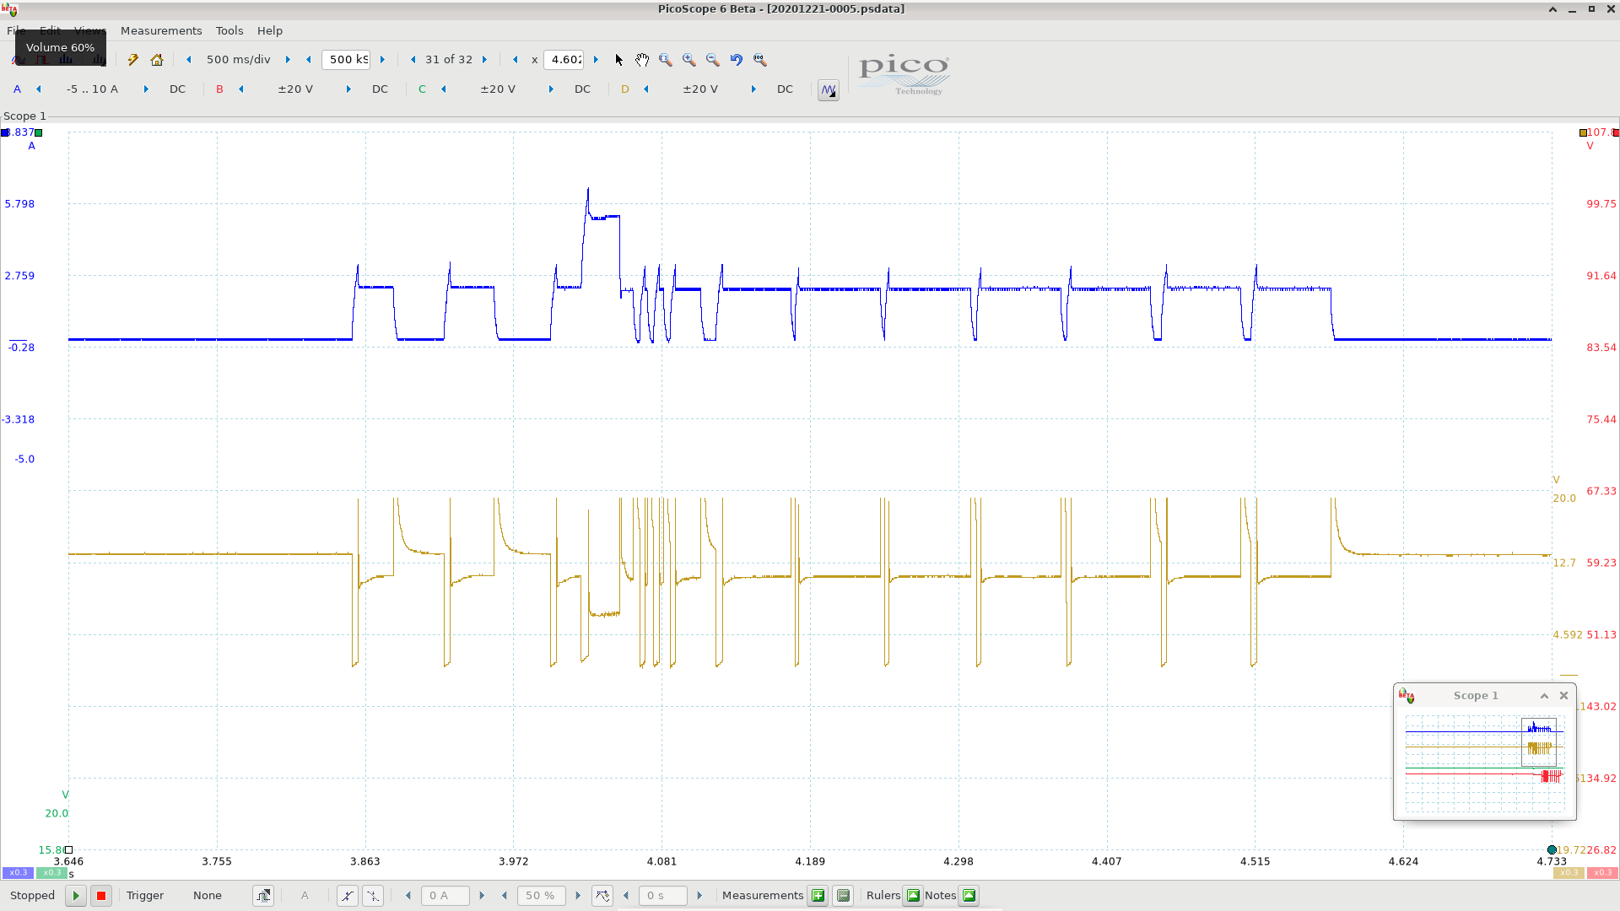Open channel A range -5 .. 10 A dropdown
Screen dimensions: 1620x911
coord(92,89)
